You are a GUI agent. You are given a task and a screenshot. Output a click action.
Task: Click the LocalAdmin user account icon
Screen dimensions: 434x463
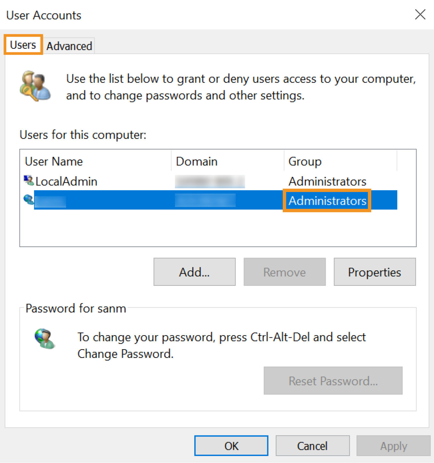(x=29, y=180)
